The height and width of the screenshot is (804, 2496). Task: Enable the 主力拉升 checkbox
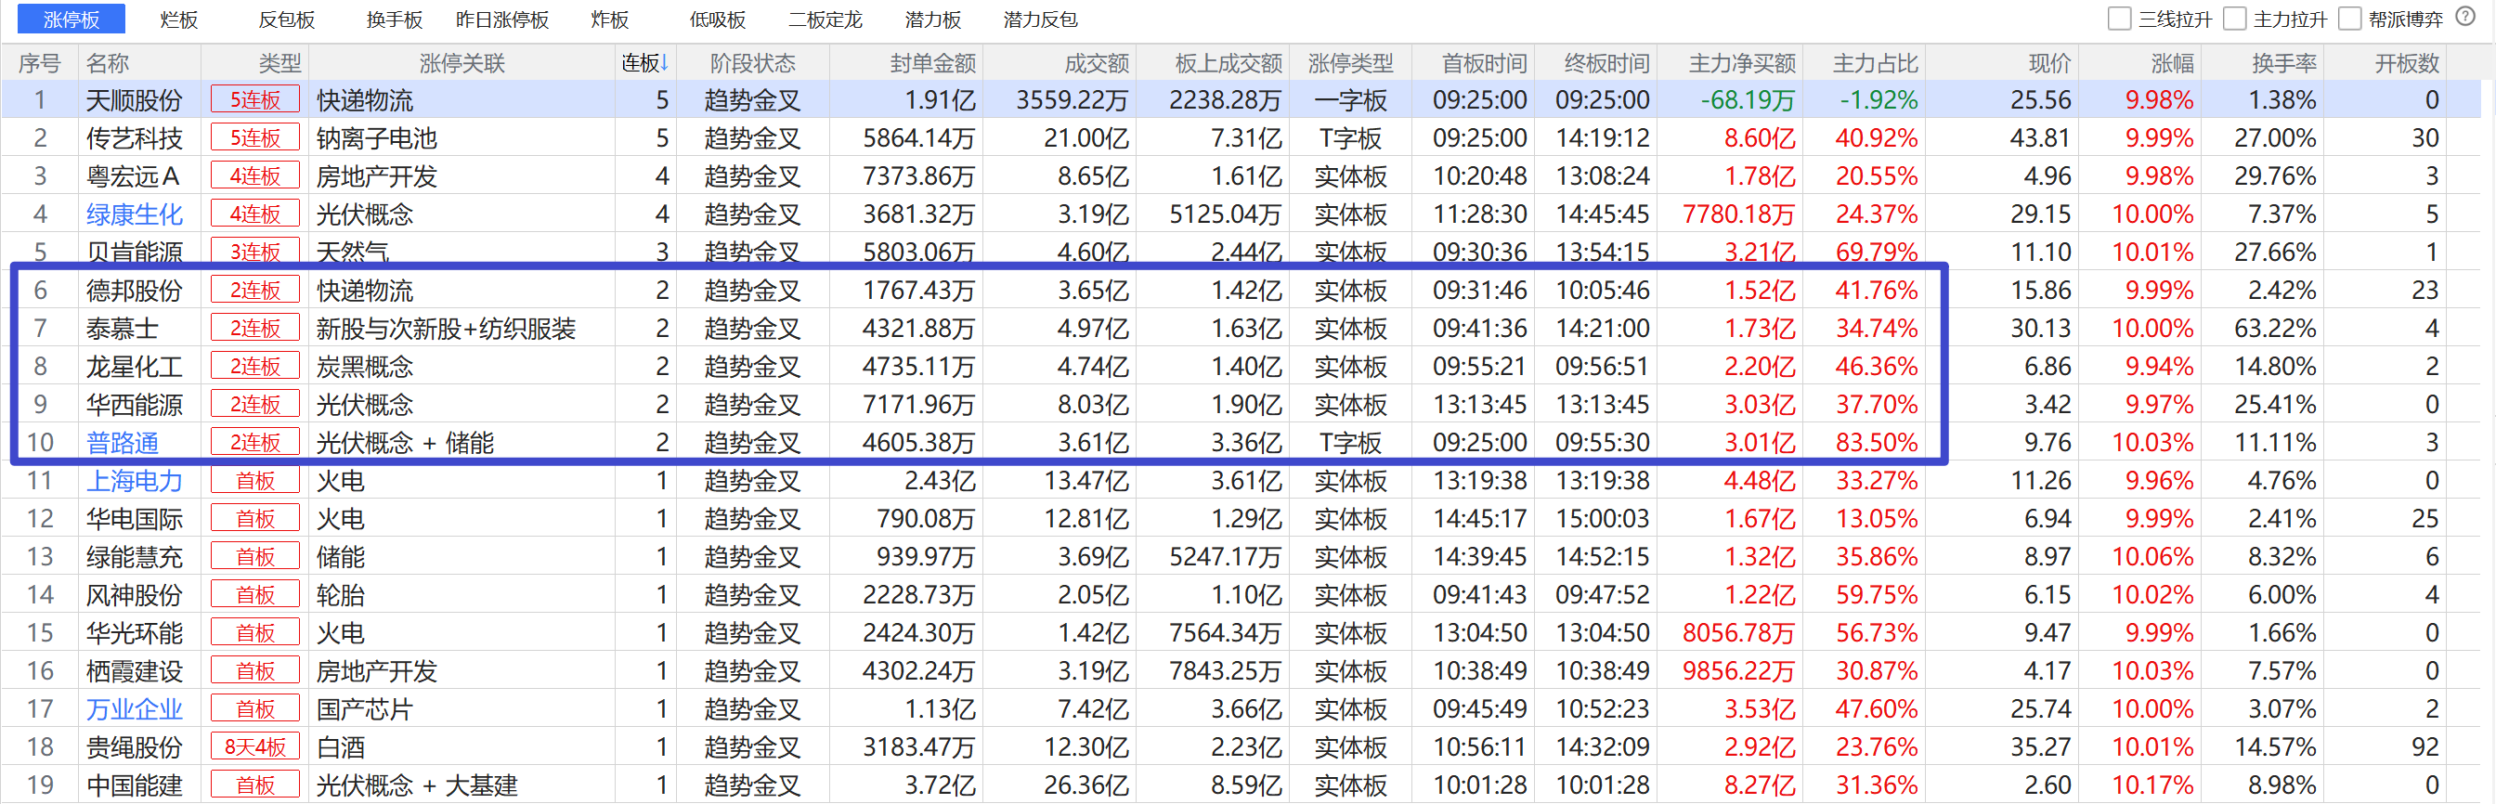pyautogui.click(x=2234, y=19)
